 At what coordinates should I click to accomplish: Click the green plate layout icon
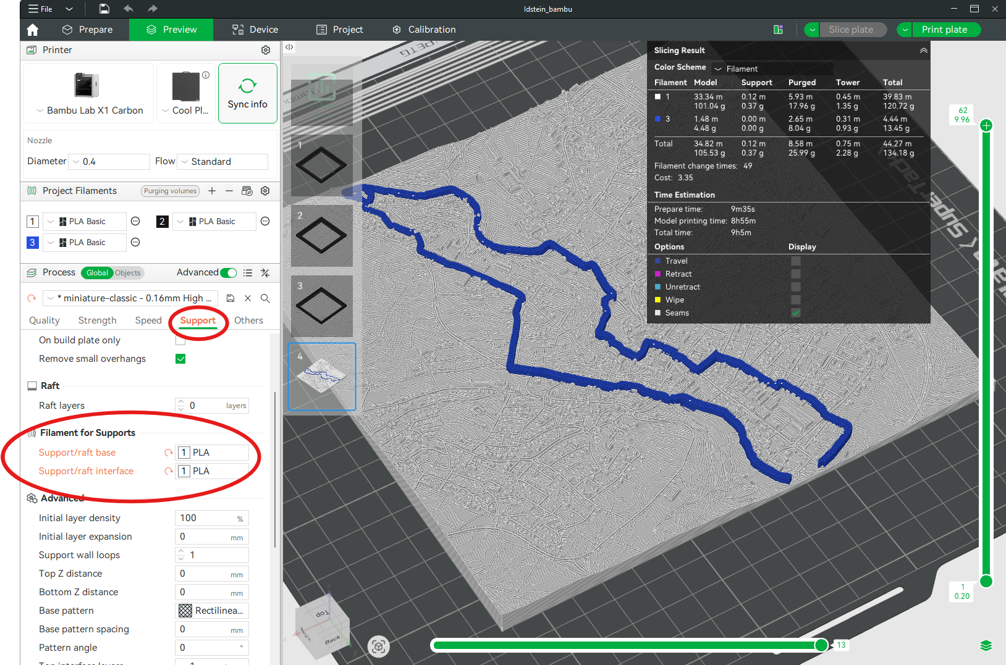778,30
